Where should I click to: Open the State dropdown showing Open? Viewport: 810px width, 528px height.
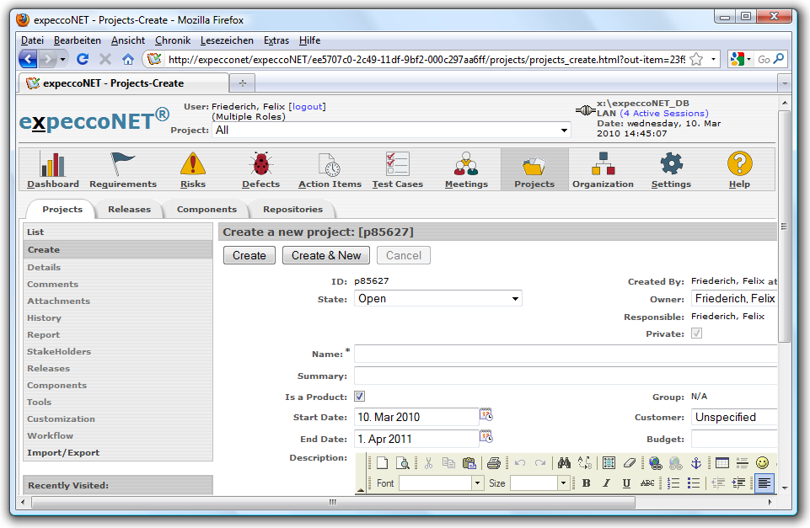pyautogui.click(x=438, y=299)
